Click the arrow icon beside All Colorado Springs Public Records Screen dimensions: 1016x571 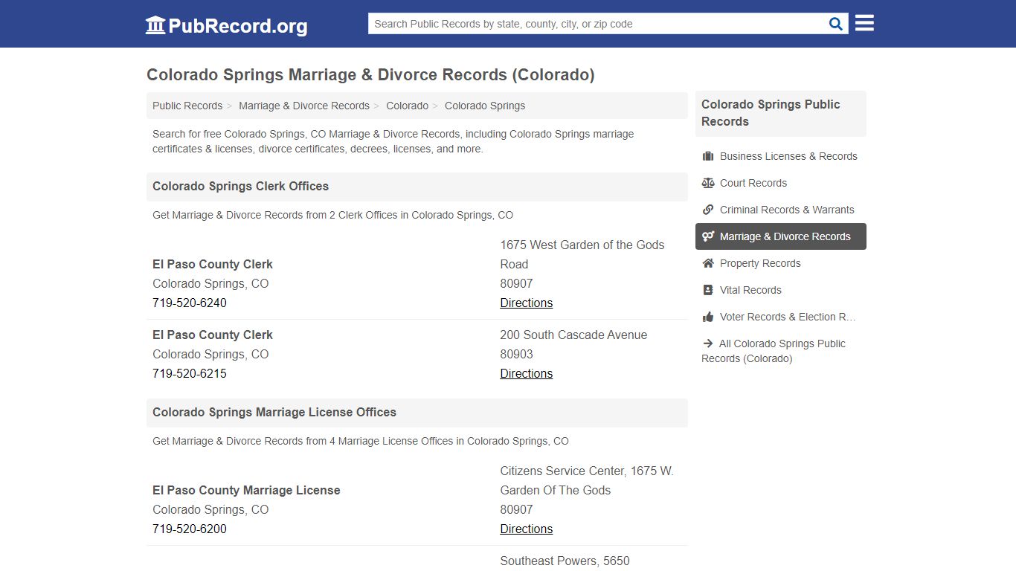click(707, 343)
